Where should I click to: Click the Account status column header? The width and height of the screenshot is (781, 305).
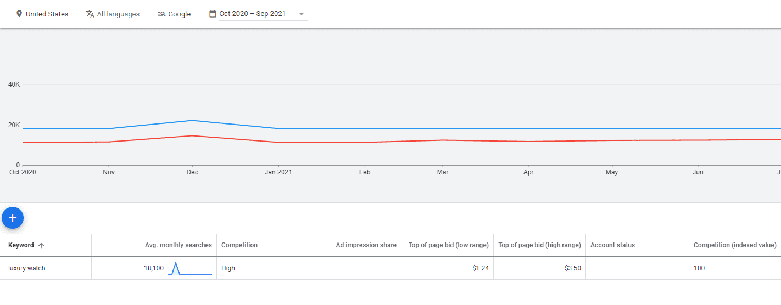coord(612,245)
